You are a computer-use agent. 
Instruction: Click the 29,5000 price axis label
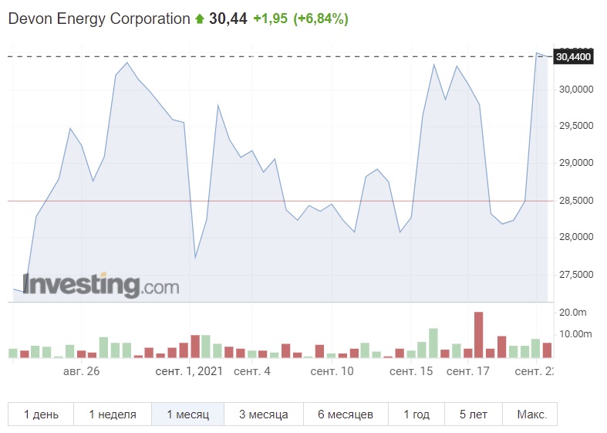point(576,126)
